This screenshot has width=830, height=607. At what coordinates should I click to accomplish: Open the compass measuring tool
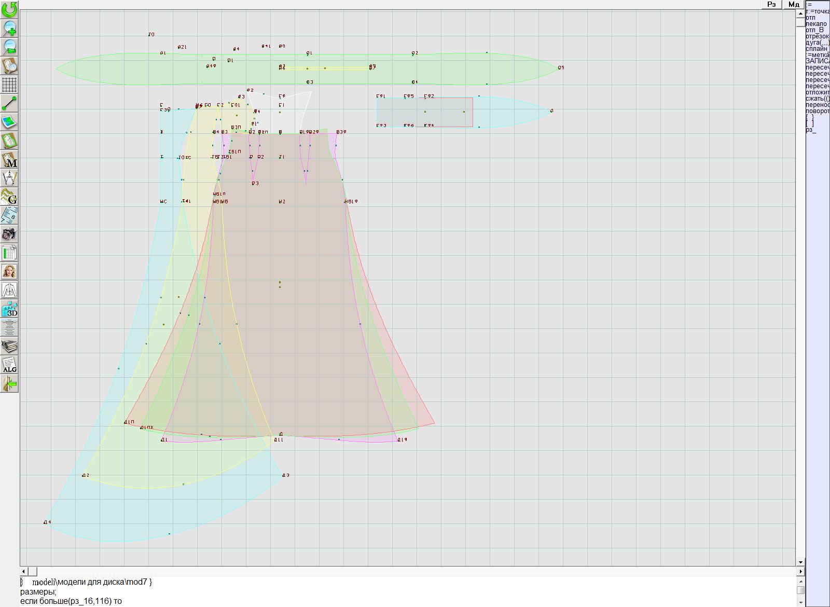(9, 178)
